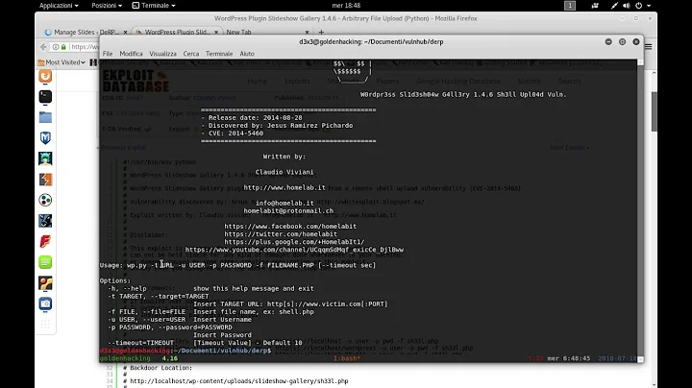Open the Applicazioni dropdown menu
The width and height of the screenshot is (692, 388).
59,6
